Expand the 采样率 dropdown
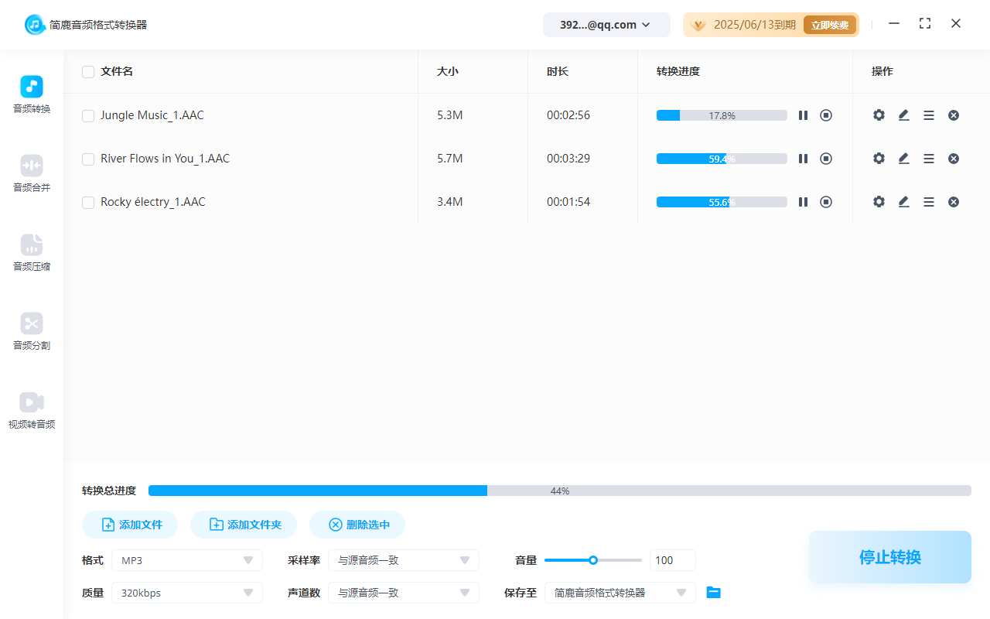Screen dimensions: 990x619 404,560
